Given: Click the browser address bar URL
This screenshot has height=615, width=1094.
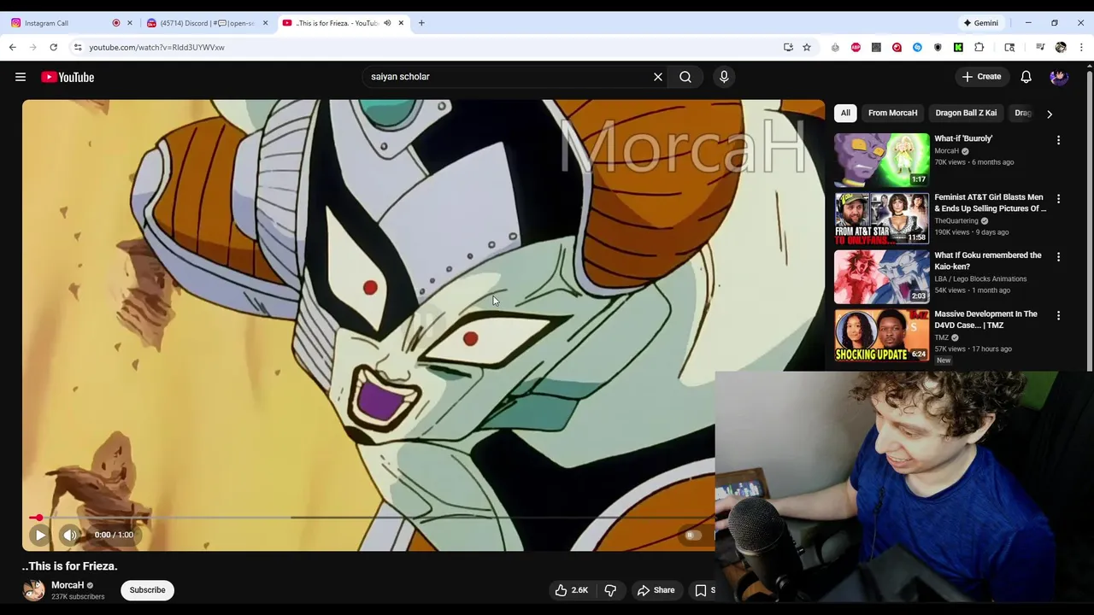Looking at the screenshot, I should point(157,47).
